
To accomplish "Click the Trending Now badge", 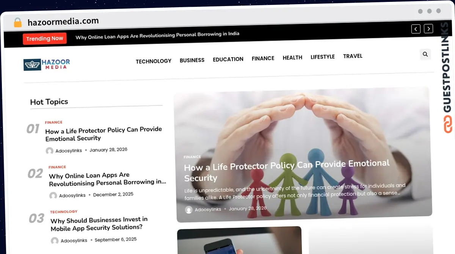I will pyautogui.click(x=45, y=38).
